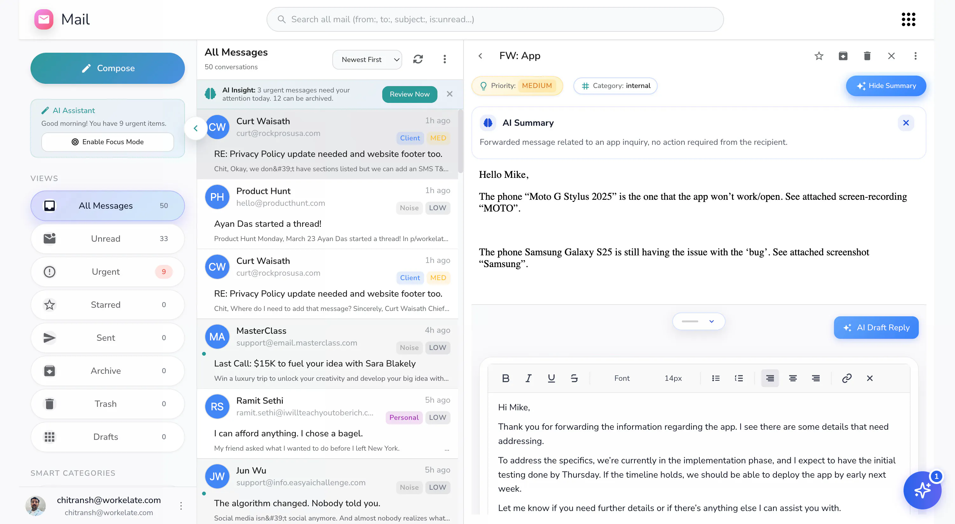Click the Urgent count badge 9

164,272
